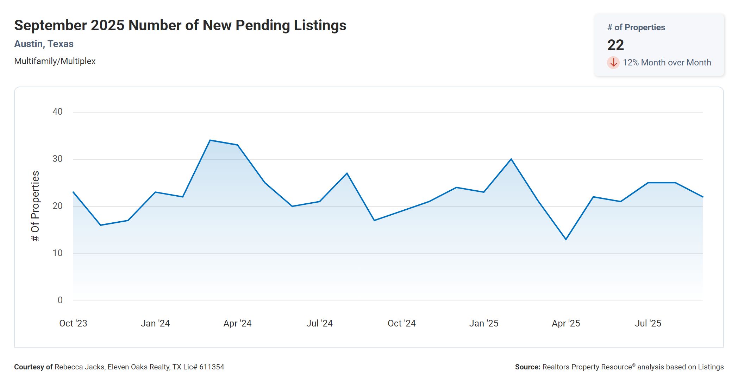Click the "Jul '25" x-axis label
738x387 pixels.
click(648, 323)
